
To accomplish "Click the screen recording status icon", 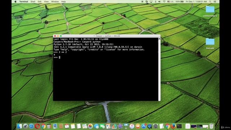I will [142, 1].
